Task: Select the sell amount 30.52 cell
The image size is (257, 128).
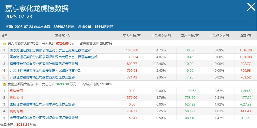Action: click(x=190, y=50)
